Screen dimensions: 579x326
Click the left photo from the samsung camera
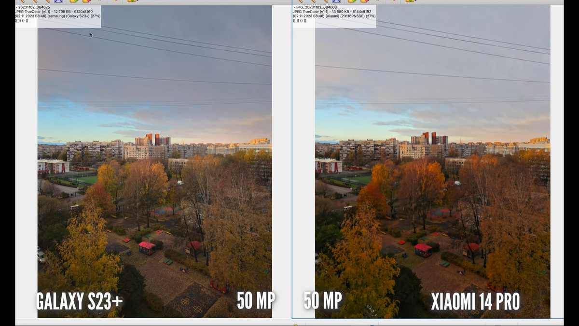[155, 161]
